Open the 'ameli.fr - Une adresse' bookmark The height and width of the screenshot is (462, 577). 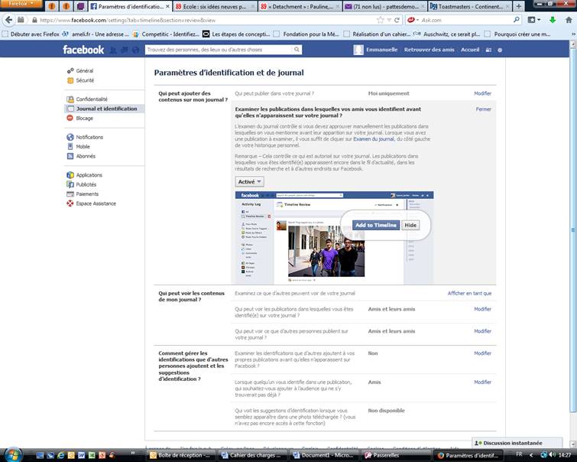pos(96,34)
